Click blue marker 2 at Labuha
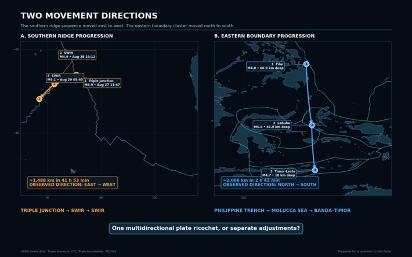 [312, 125]
